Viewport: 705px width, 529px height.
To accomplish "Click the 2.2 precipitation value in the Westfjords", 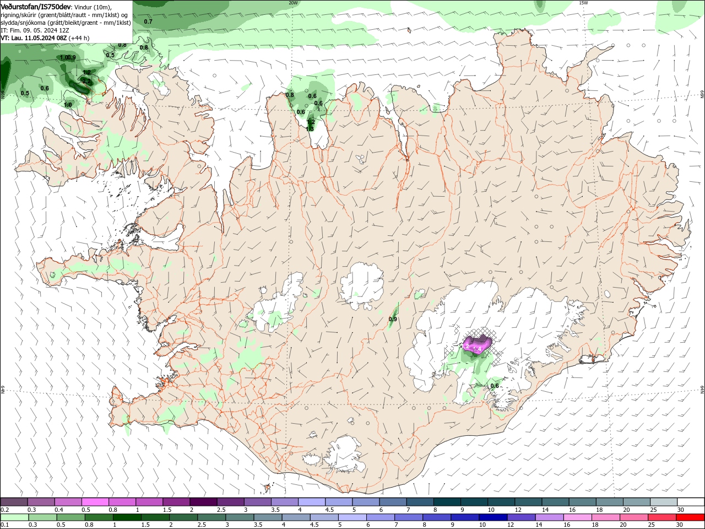I will 86,82.
